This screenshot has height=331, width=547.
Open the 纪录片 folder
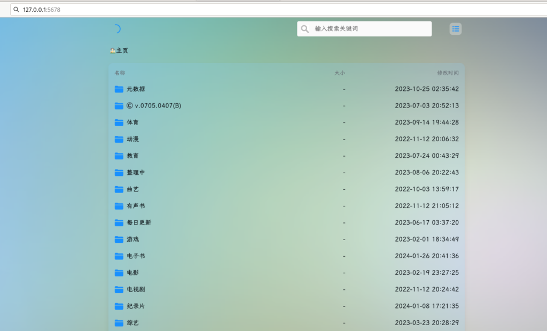tap(136, 306)
